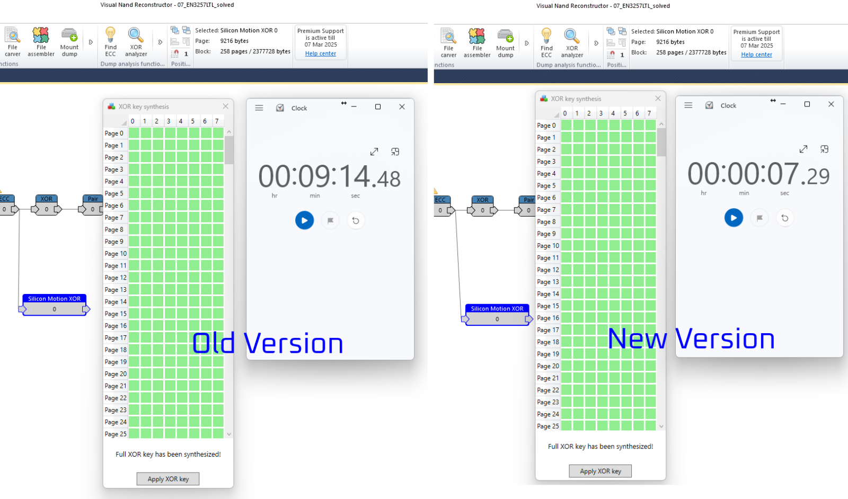Select the XOR node in New Version canvas
Viewport: 848px width, 499px height.
pyautogui.click(x=483, y=206)
